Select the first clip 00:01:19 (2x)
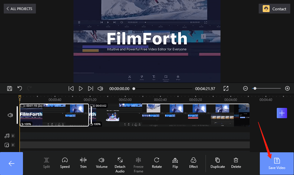The height and width of the screenshot is (175, 294). 54,115
